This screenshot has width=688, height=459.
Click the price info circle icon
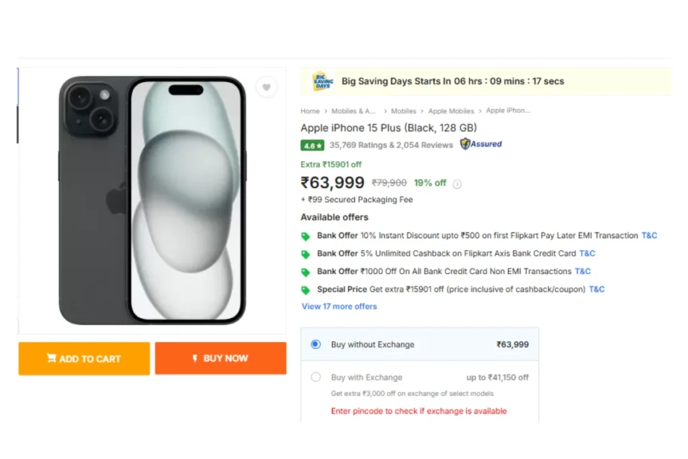(457, 184)
